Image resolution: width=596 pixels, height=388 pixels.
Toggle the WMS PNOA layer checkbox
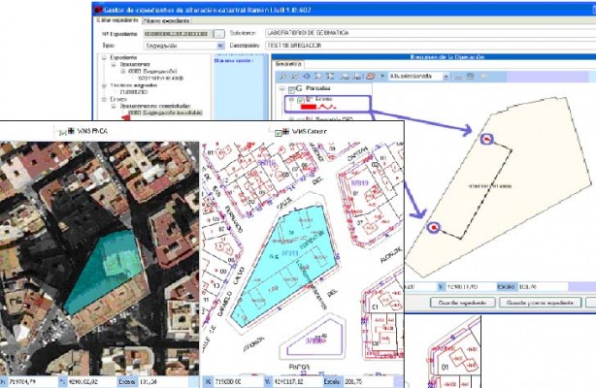(63, 133)
